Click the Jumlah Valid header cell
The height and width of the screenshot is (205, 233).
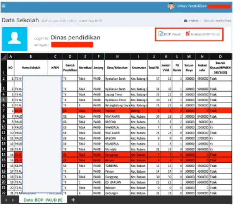(166, 68)
